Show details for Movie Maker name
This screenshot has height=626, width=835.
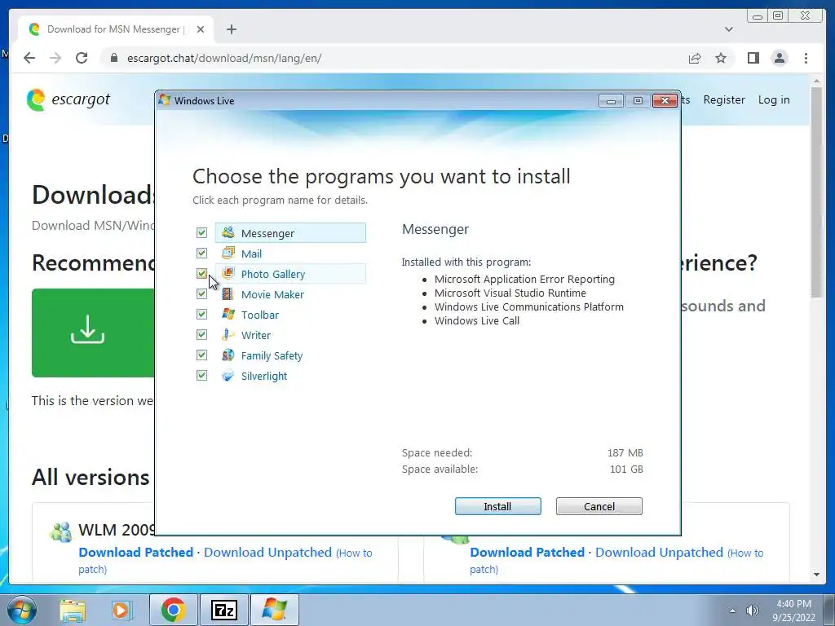tap(272, 294)
